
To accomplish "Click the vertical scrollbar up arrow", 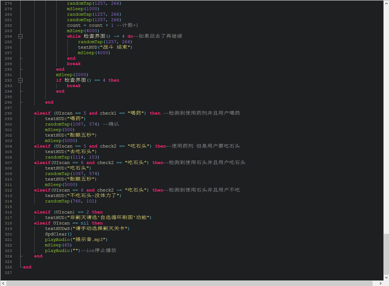I will click(386, 3).
